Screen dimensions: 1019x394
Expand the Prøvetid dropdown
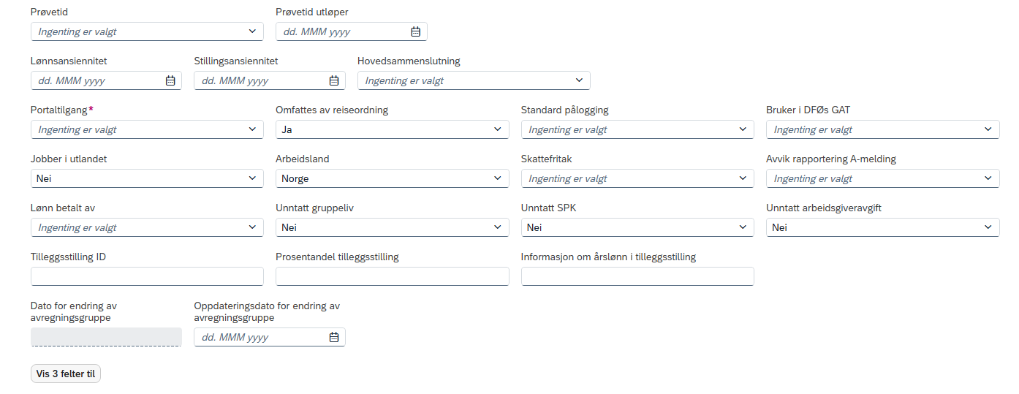click(147, 31)
